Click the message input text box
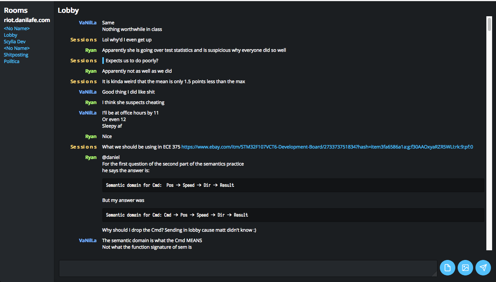The height and width of the screenshot is (282, 496). (248, 268)
